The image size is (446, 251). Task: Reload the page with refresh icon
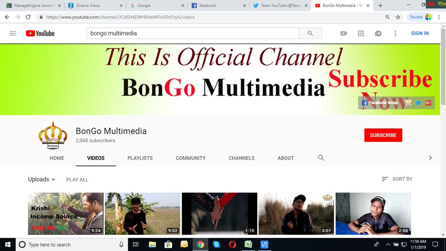coord(28,17)
